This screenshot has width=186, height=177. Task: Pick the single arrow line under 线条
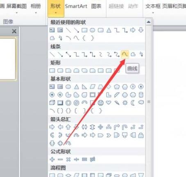[60, 54]
